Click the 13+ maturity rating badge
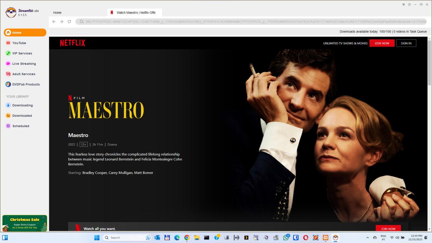This screenshot has height=243, width=432. click(84, 144)
